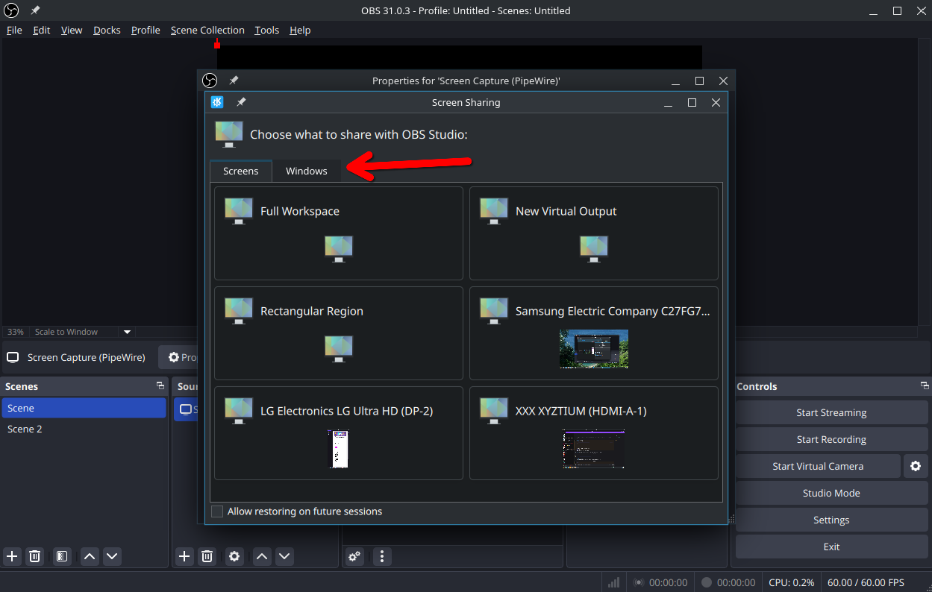932x592 pixels.
Task: Click the pin icon in OBS main title bar
Action: pyautogui.click(x=35, y=11)
